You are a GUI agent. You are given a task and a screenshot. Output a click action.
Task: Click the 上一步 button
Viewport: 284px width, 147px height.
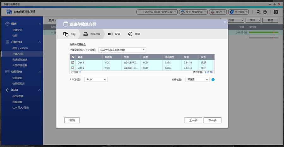193,120
